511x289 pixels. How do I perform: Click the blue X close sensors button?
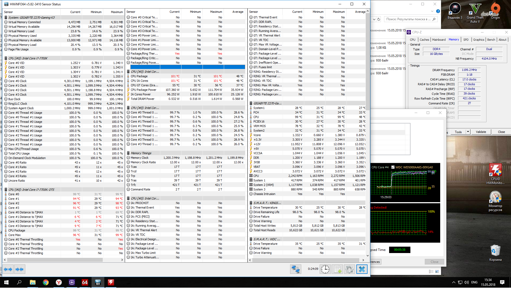pos(362,269)
